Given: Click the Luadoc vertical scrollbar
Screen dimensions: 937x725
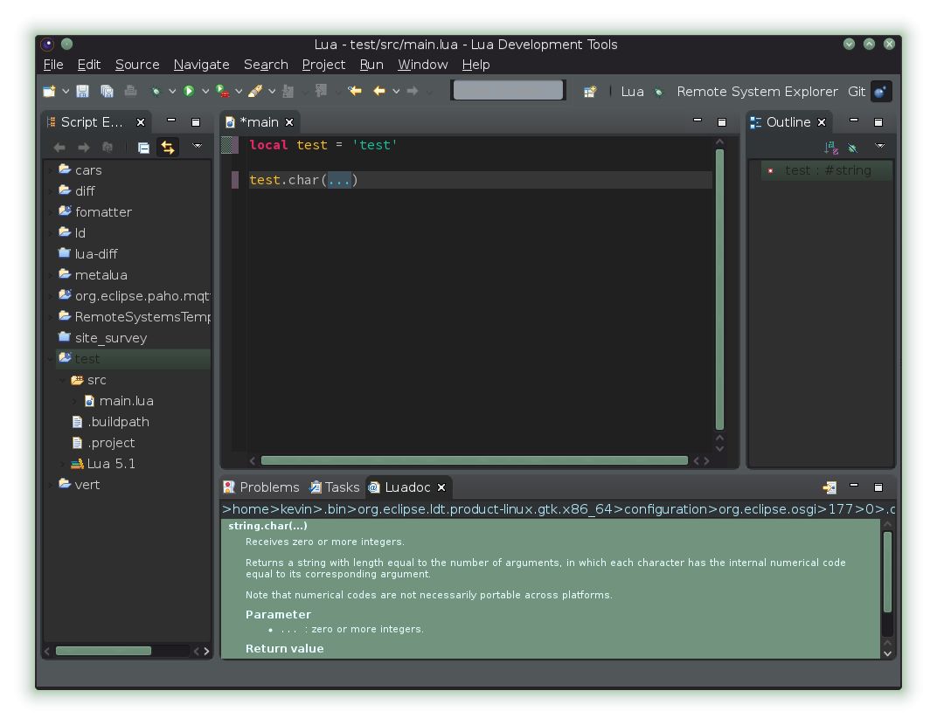Looking at the screenshot, I should [x=887, y=571].
